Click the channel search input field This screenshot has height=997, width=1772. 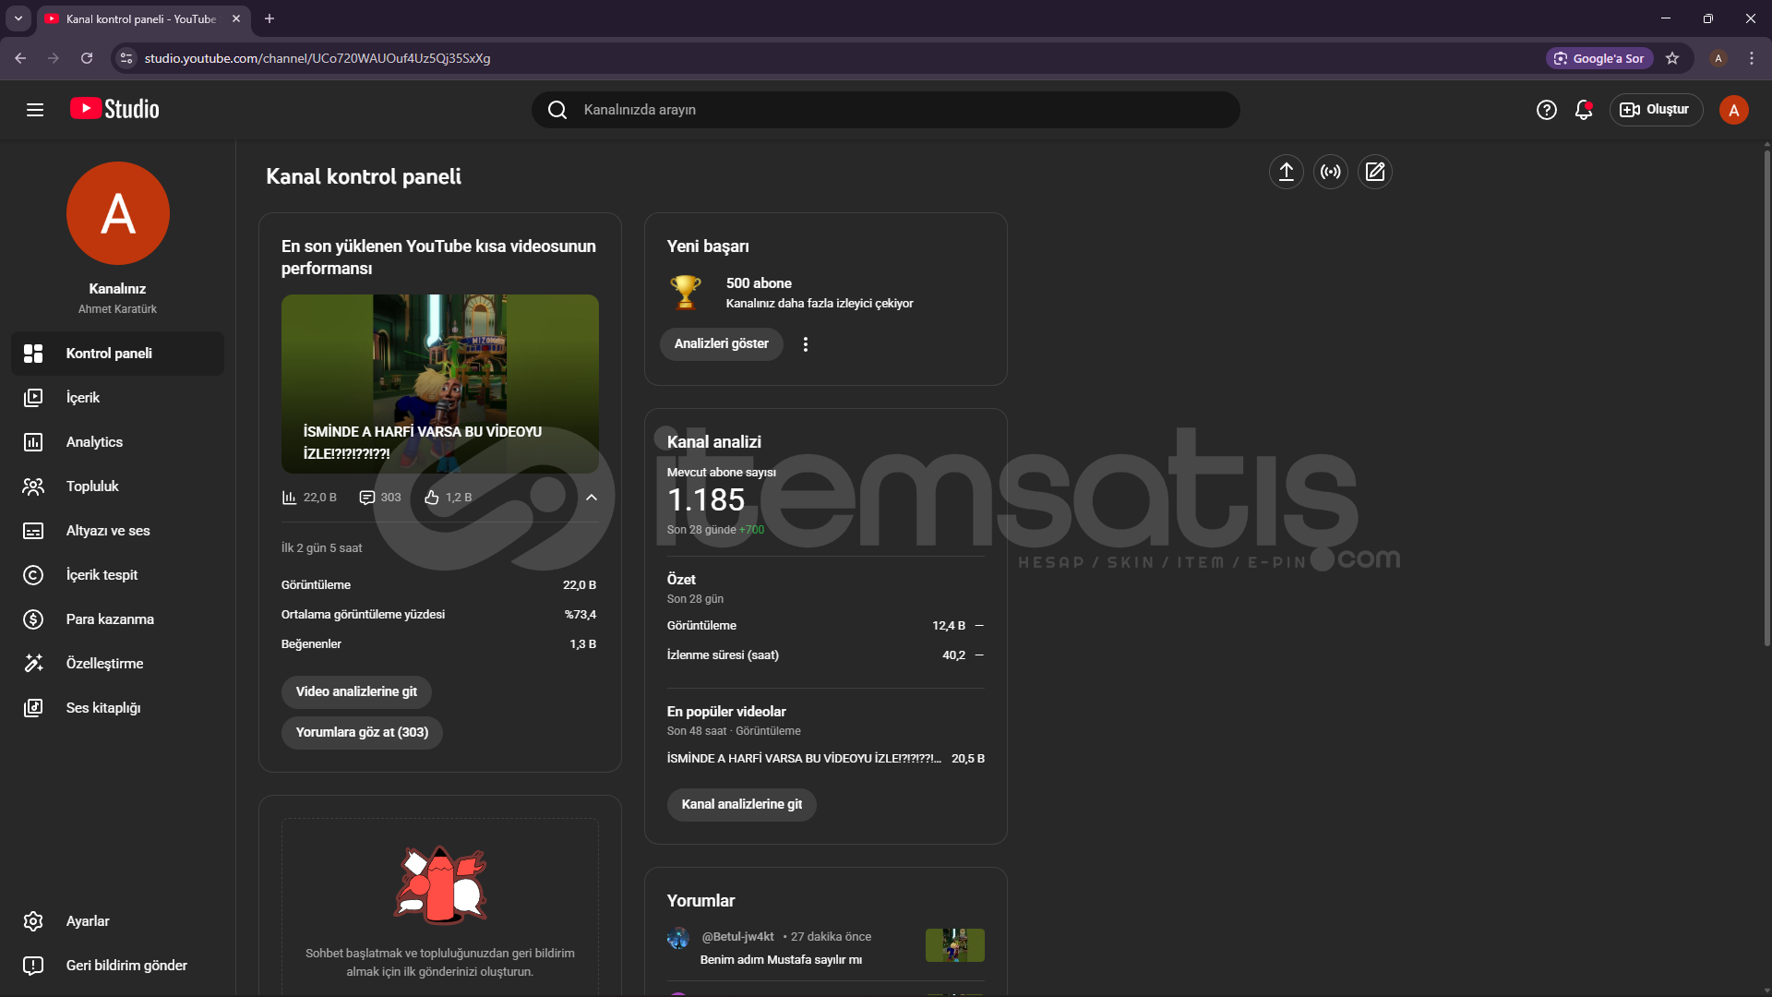point(886,110)
